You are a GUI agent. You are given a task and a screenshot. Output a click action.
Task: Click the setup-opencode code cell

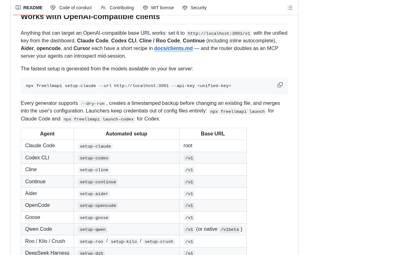click(x=98, y=206)
